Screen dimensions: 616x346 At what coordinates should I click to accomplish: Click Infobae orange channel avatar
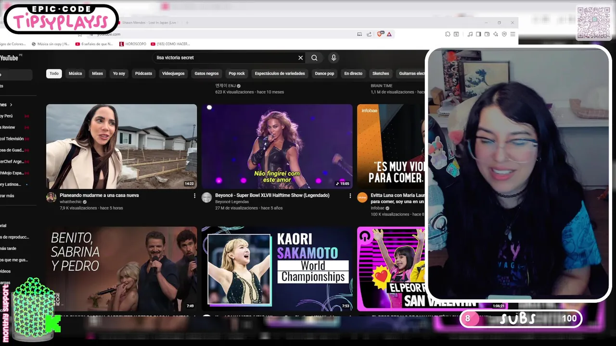pos(362,198)
